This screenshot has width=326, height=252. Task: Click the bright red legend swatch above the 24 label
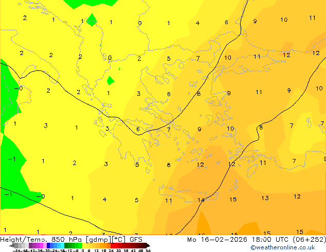tap(112, 246)
